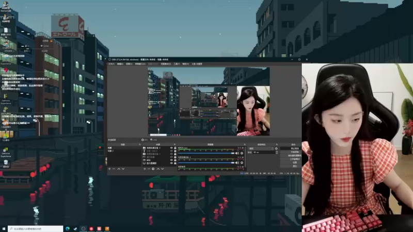Open the Edit menu in OBS

coord(120,64)
